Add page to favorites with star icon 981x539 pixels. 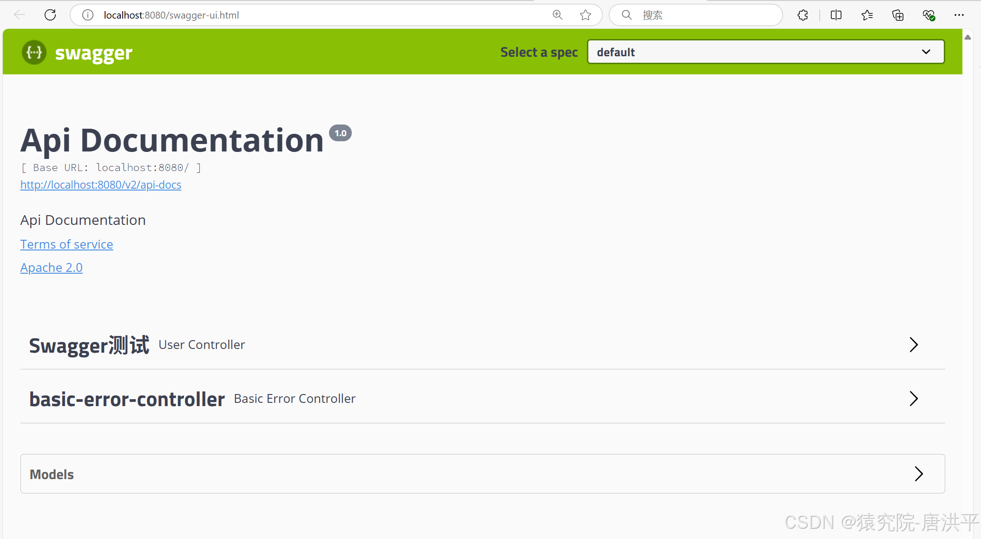586,15
